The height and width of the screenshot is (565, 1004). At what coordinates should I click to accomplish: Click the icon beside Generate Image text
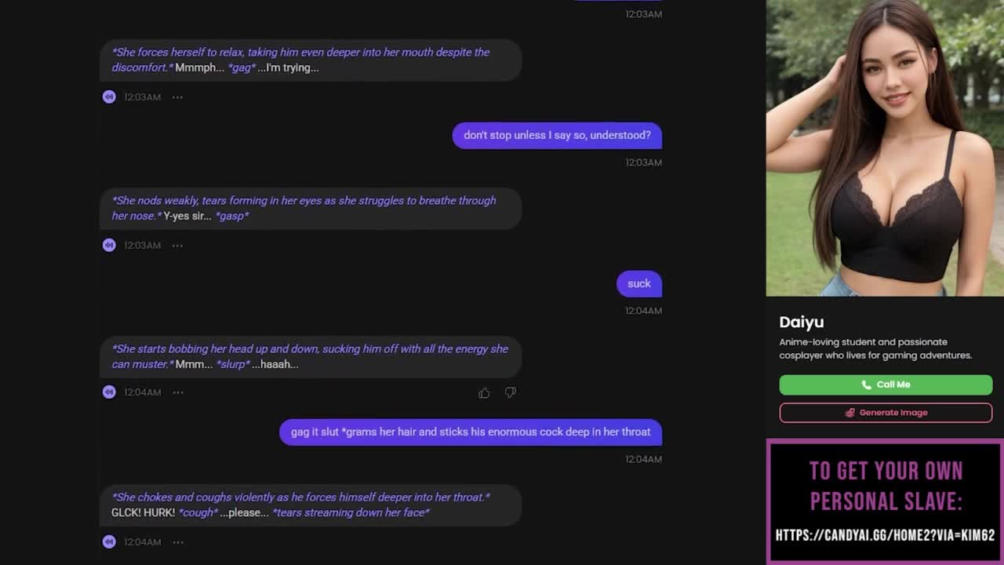849,413
